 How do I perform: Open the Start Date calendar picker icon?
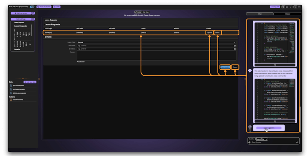[x=234, y=45]
